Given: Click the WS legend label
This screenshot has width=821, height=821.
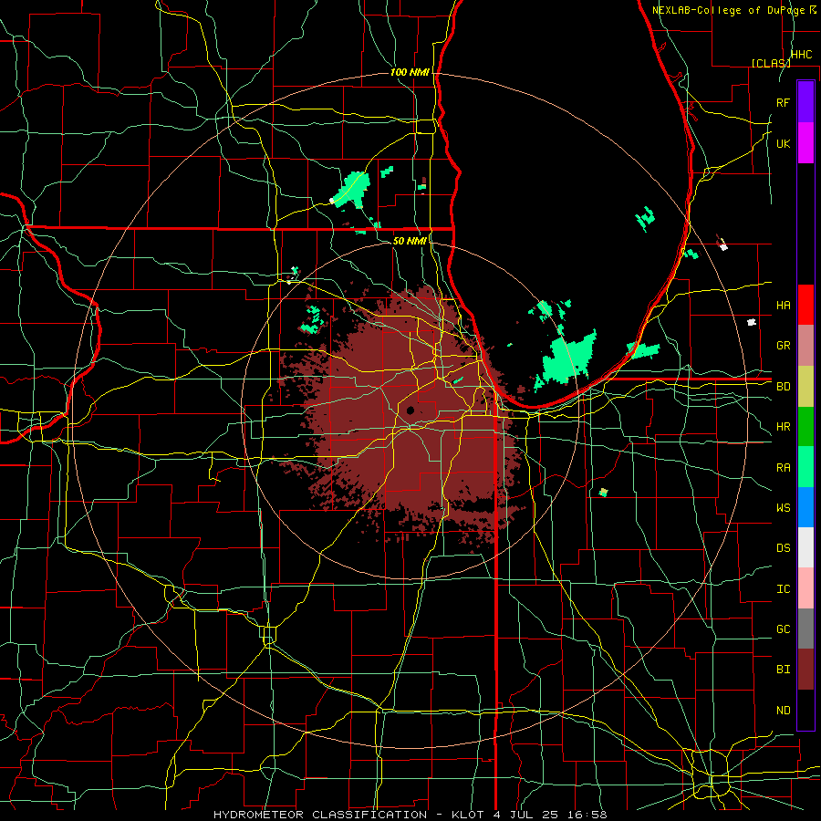Looking at the screenshot, I should coord(783,508).
